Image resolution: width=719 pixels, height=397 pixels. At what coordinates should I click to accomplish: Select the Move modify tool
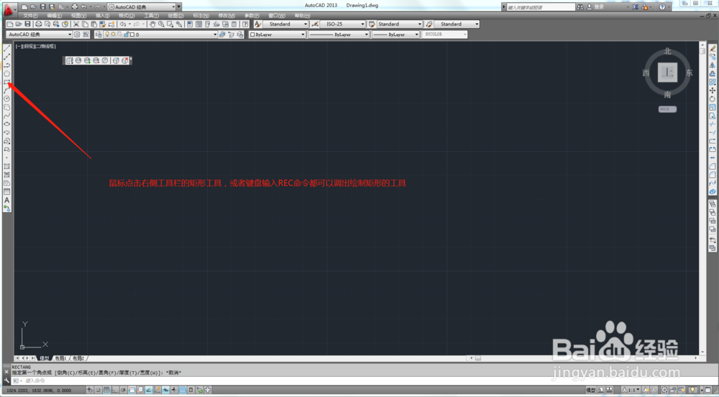coord(712,91)
